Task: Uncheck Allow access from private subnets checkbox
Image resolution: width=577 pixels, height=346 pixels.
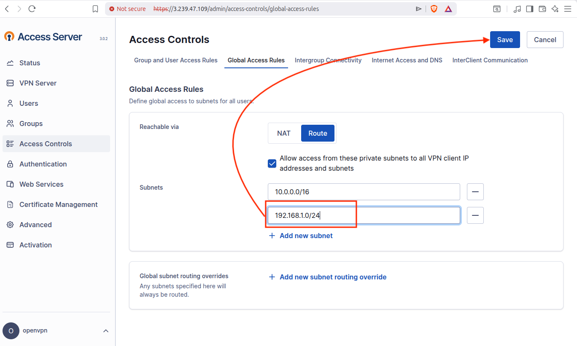Action: [x=272, y=164]
